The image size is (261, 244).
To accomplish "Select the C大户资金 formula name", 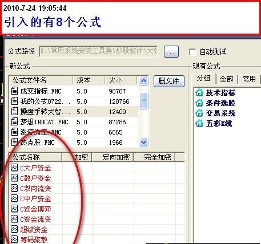I will point(35,168).
